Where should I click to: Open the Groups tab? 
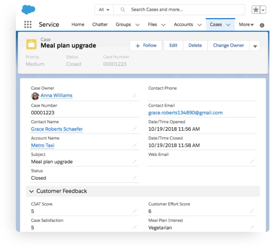point(123,24)
